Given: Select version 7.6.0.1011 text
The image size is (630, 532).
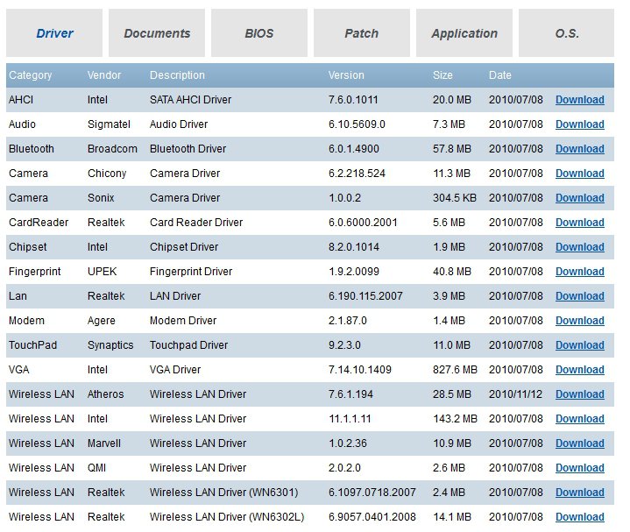Looking at the screenshot, I should click(x=353, y=100).
